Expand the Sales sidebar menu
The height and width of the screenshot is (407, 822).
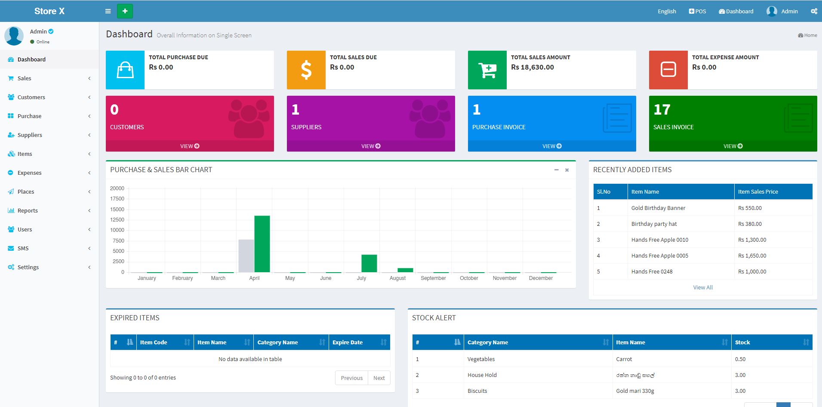click(x=49, y=78)
